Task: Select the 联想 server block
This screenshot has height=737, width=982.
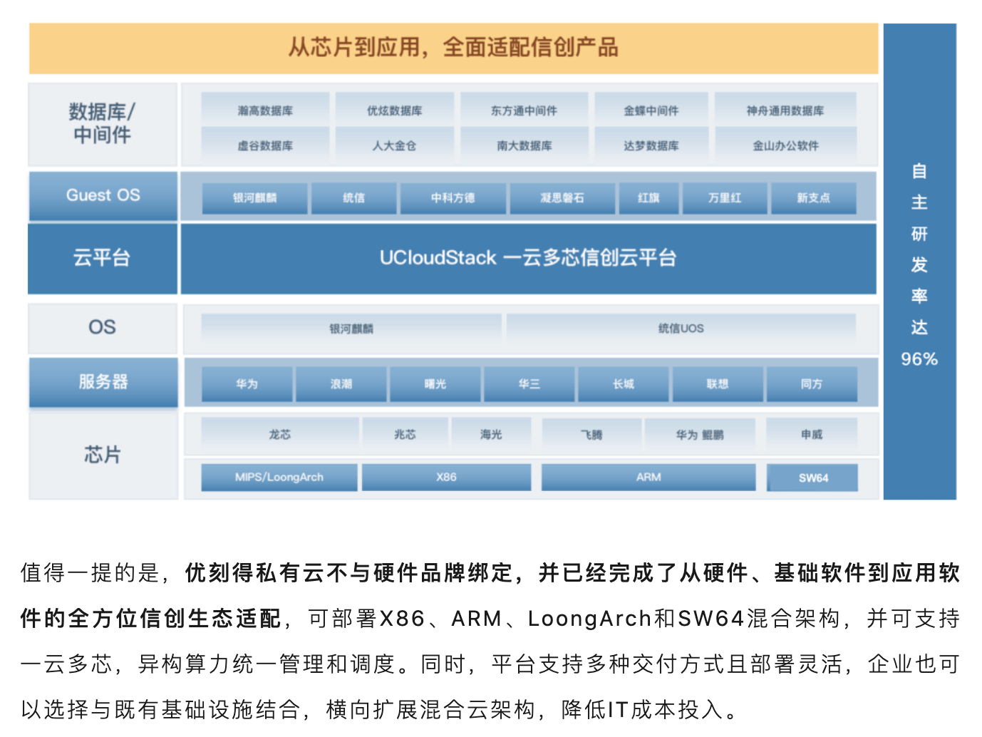Action: coord(718,384)
